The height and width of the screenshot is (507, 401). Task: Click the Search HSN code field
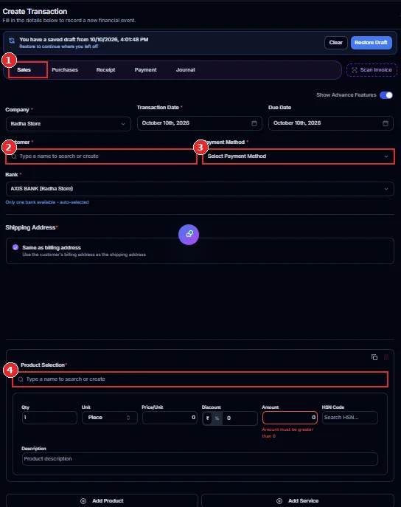pos(350,418)
